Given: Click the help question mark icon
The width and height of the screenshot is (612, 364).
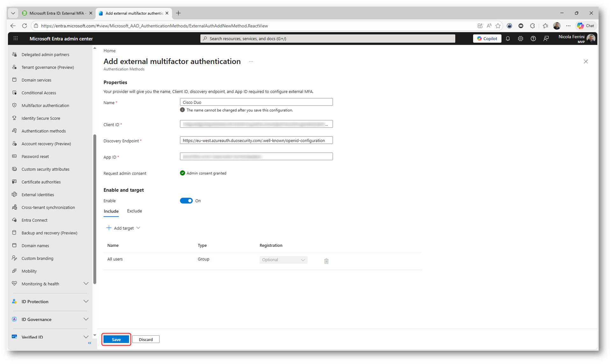Looking at the screenshot, I should [x=533, y=38].
